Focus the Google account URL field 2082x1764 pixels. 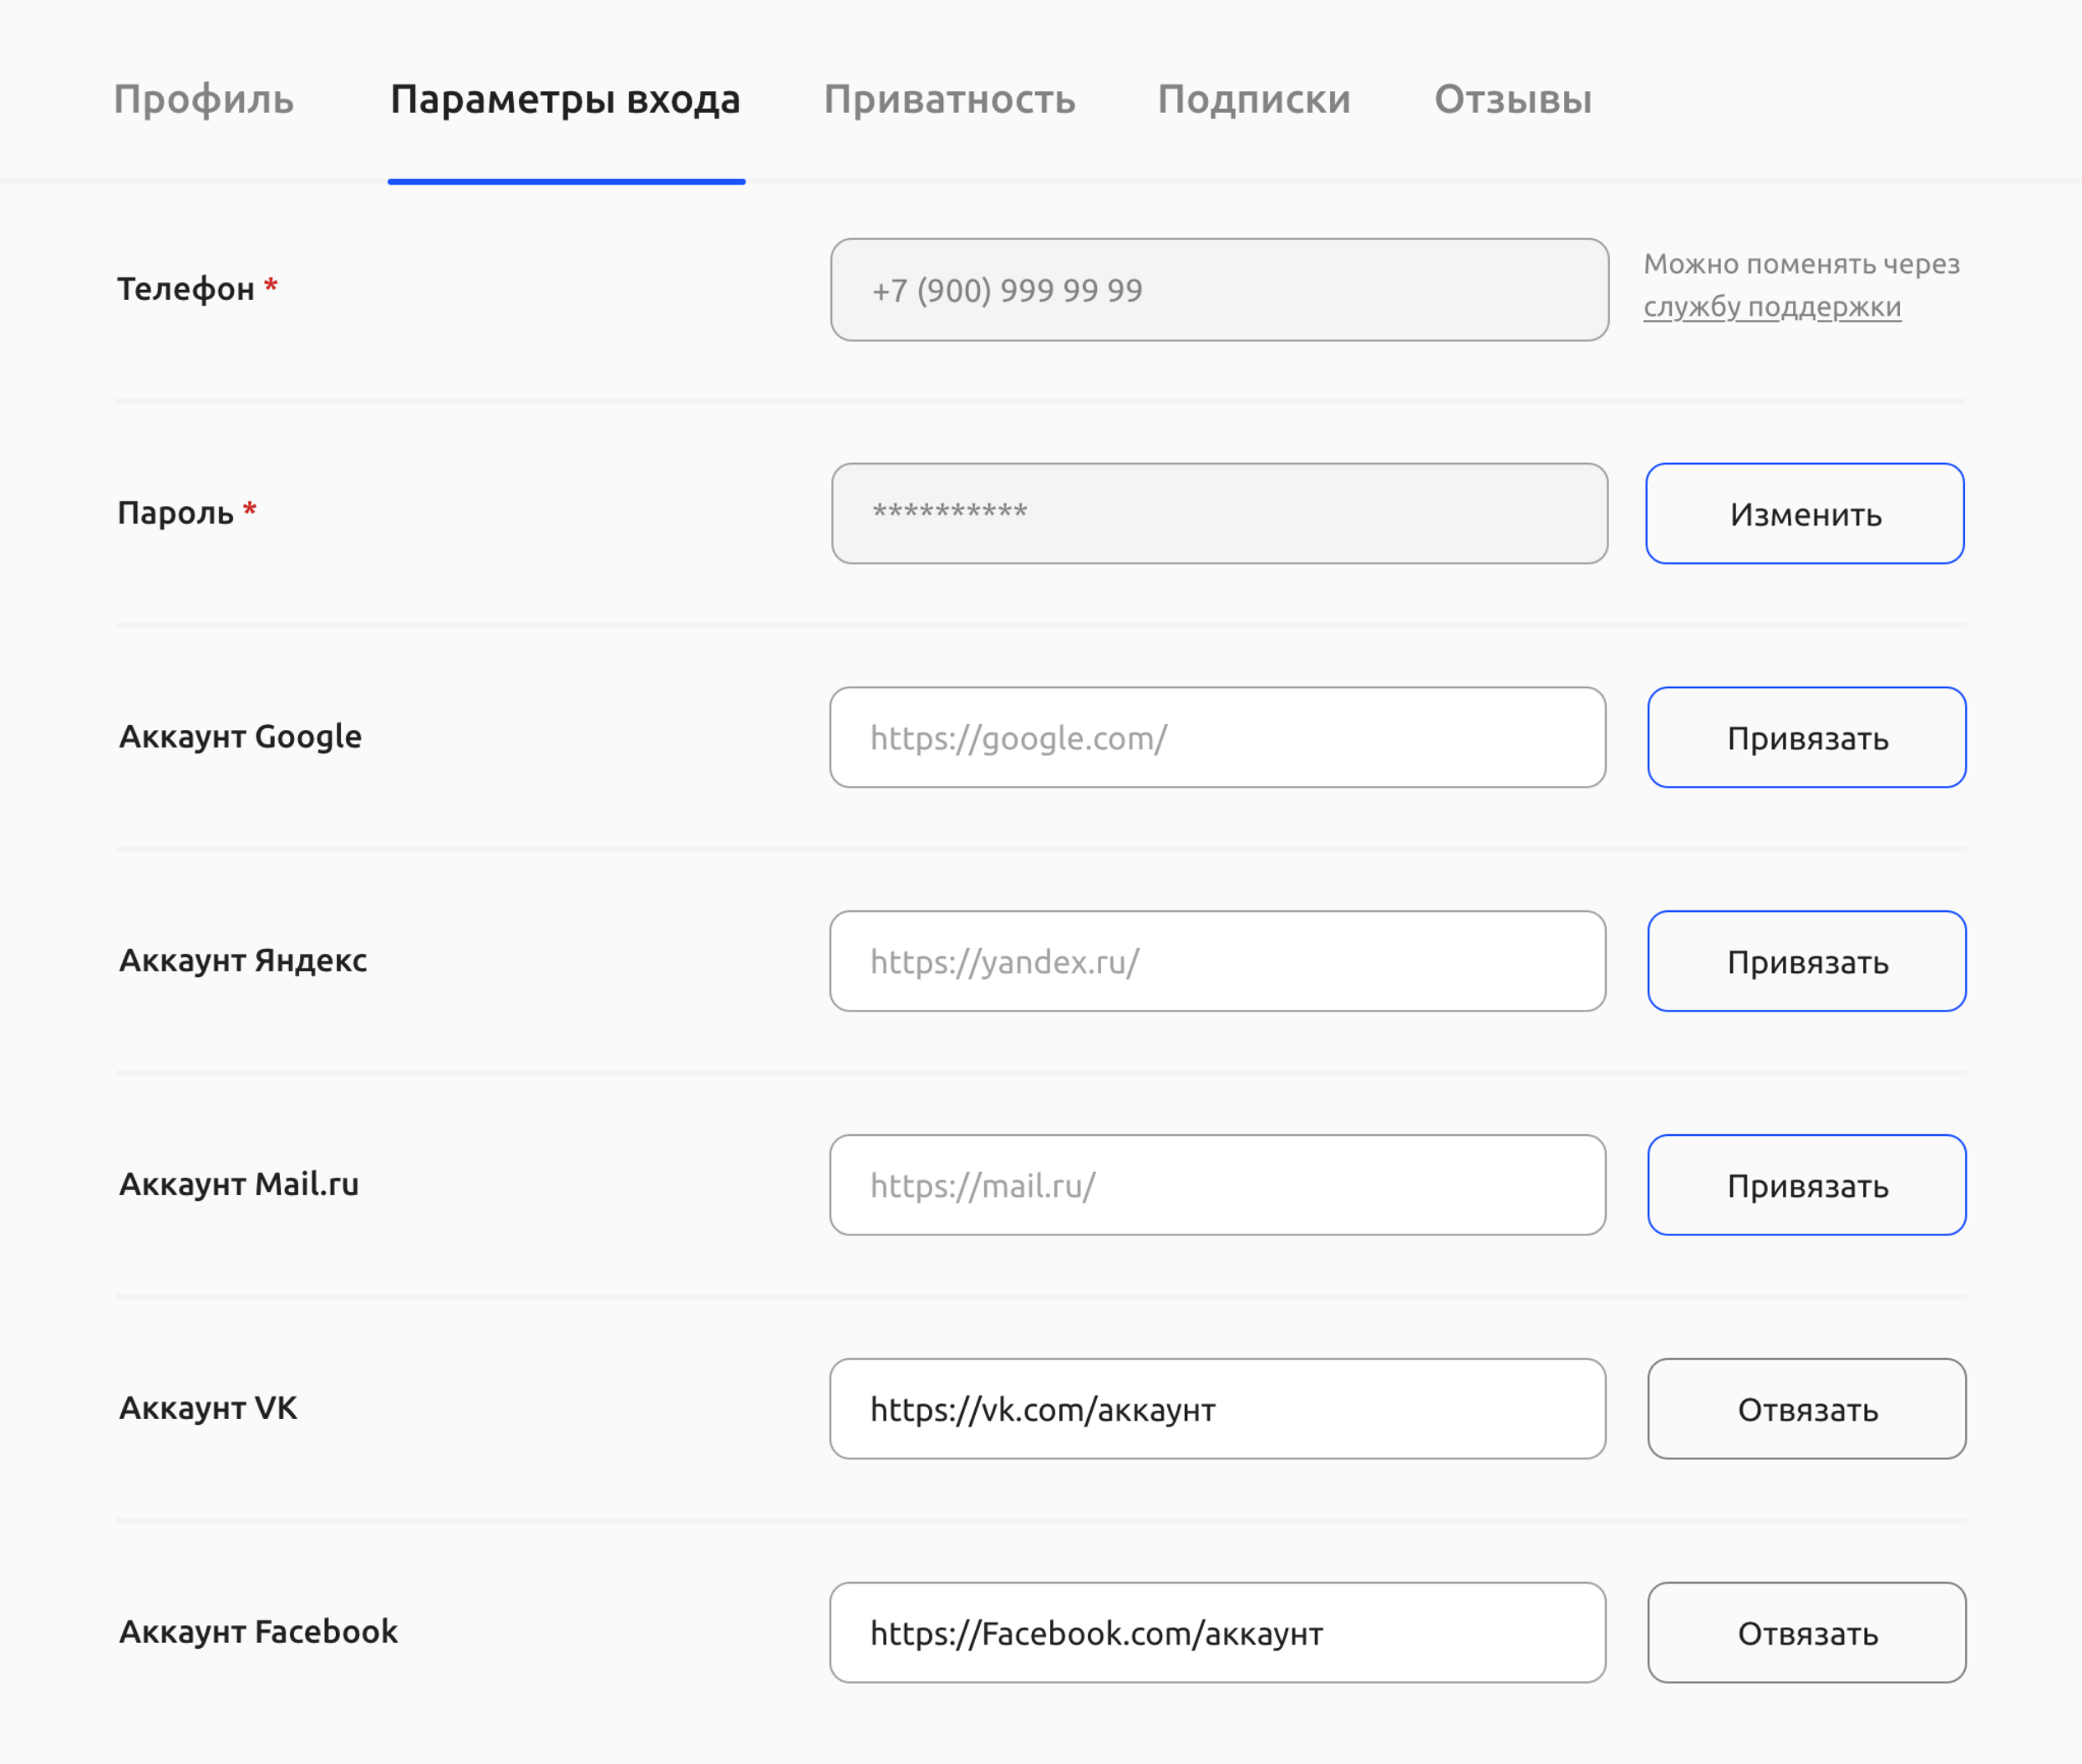(1216, 738)
